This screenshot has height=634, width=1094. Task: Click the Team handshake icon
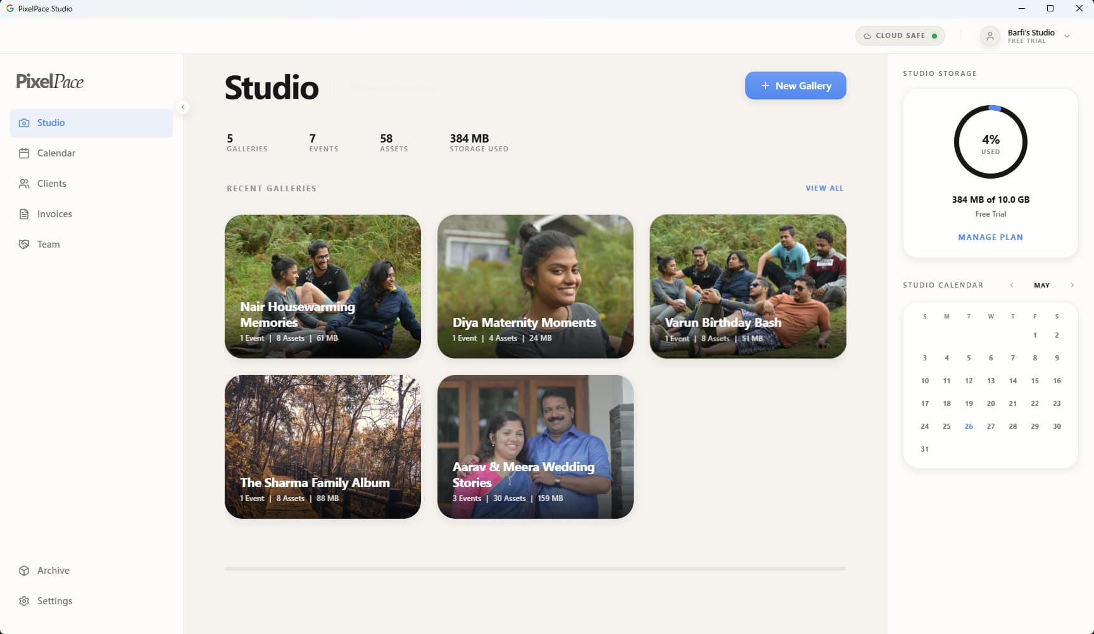point(24,244)
